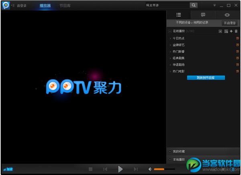Click the previous track button
Screen dimensions: 241x175
pyautogui.click(x=105, y=169)
